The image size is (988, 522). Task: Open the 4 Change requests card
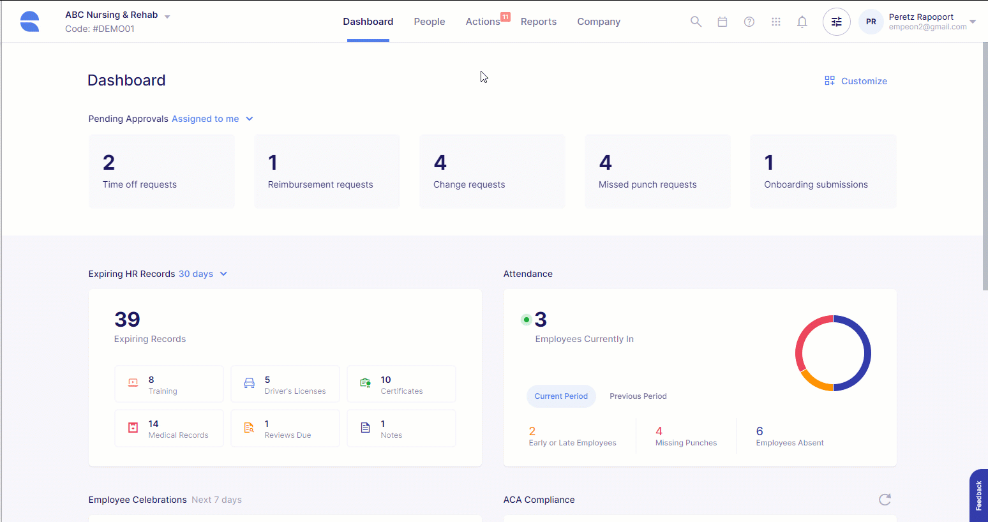[492, 171]
